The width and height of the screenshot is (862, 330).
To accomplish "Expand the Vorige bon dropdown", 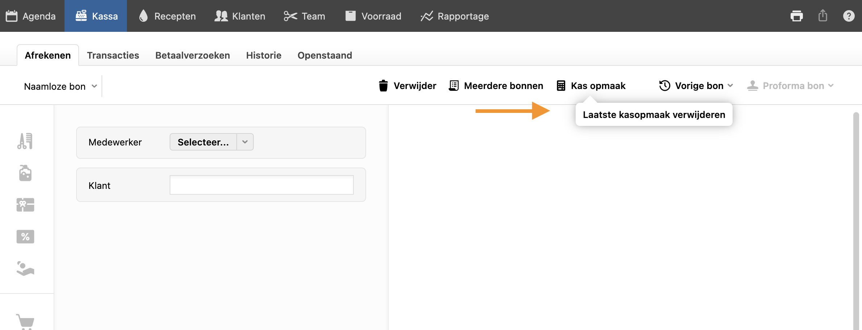I will (x=696, y=86).
